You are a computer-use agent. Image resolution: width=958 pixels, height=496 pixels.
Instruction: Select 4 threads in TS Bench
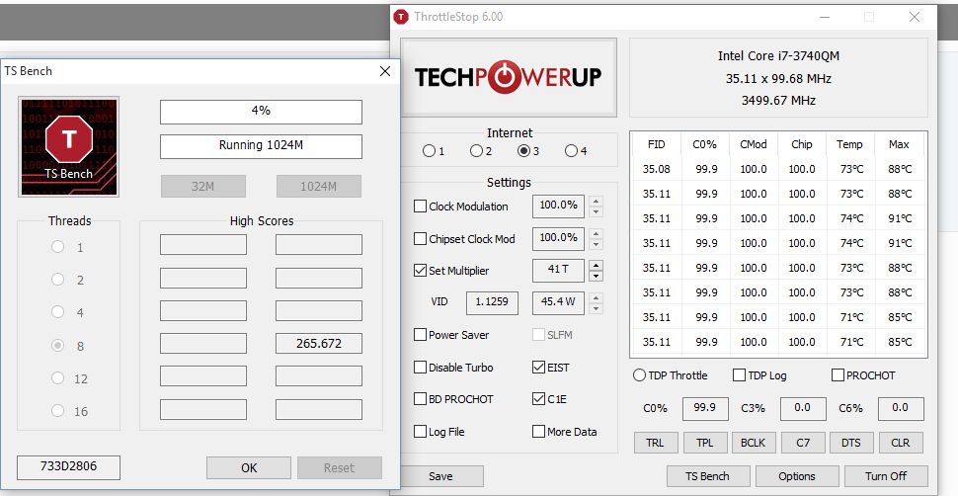(58, 312)
